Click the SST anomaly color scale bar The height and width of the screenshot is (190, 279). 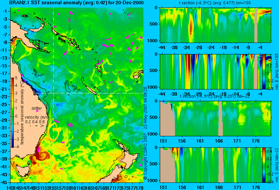(13, 113)
